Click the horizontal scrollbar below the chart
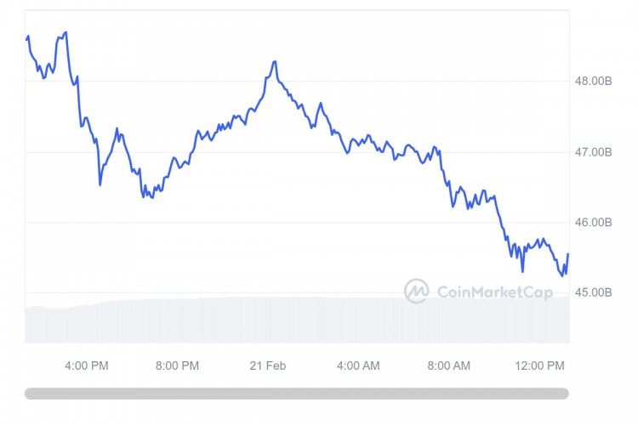The height and width of the screenshot is (425, 638). tap(297, 394)
